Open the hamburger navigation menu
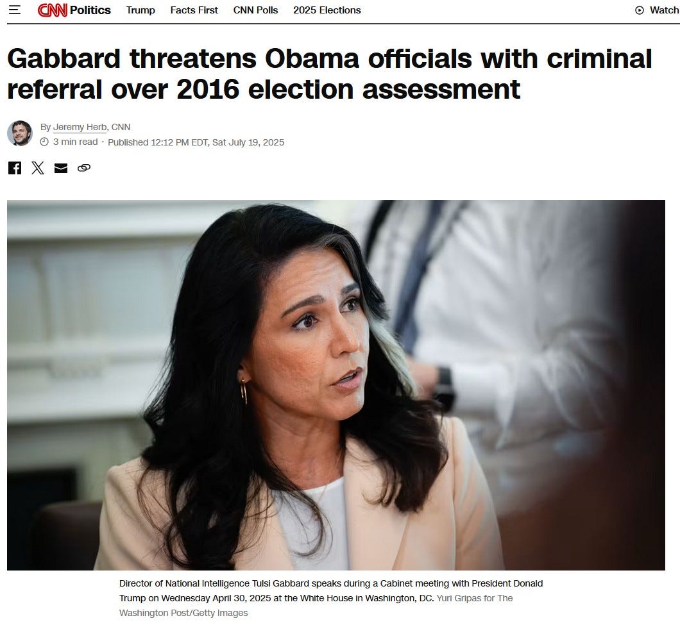 click(x=15, y=10)
